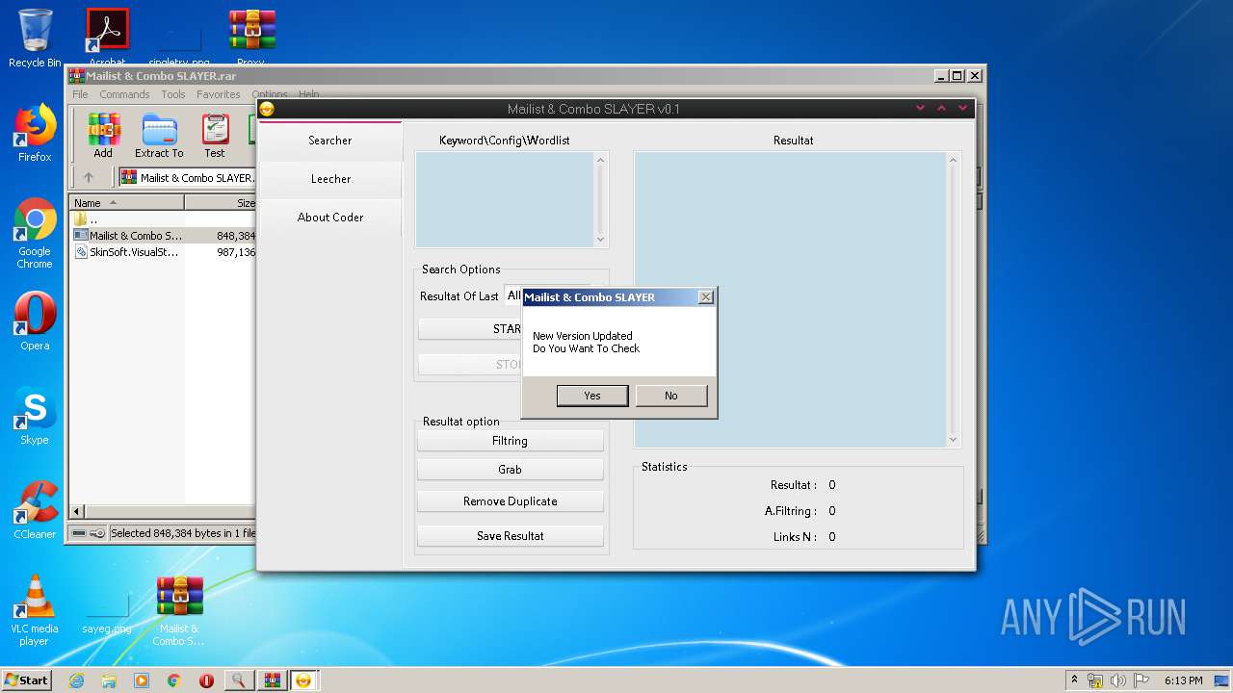Select the 'SkinSoft.VisualSt...' file in WinRAR
The image size is (1233, 693).
[163, 252]
